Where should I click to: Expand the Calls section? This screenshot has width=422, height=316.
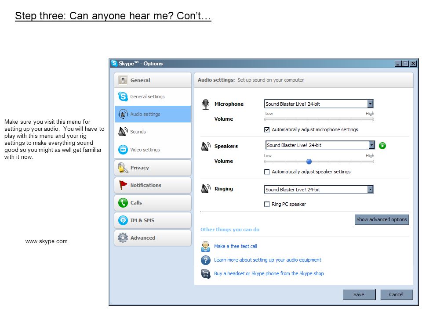tap(153, 203)
